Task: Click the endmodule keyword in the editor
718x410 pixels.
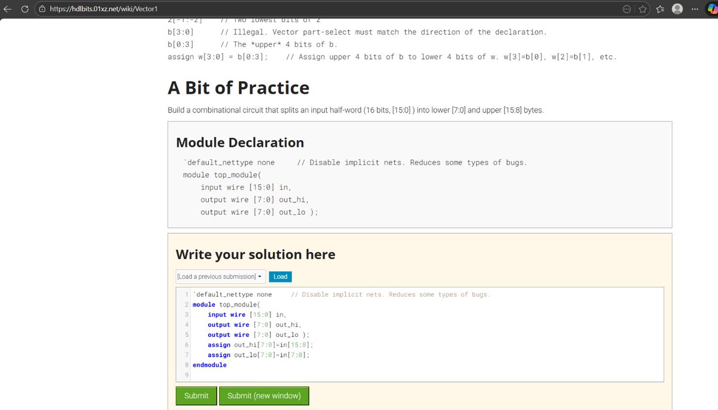Action: [209, 365]
